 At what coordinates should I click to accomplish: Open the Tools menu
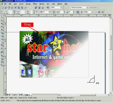53,4
